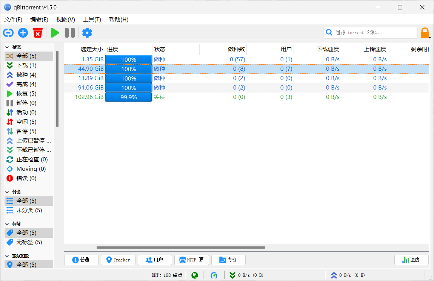Select 未分类 (5) category filter

[x=29, y=210]
